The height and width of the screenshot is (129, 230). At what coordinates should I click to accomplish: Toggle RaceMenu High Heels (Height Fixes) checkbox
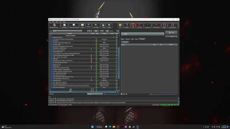pos(52,43)
